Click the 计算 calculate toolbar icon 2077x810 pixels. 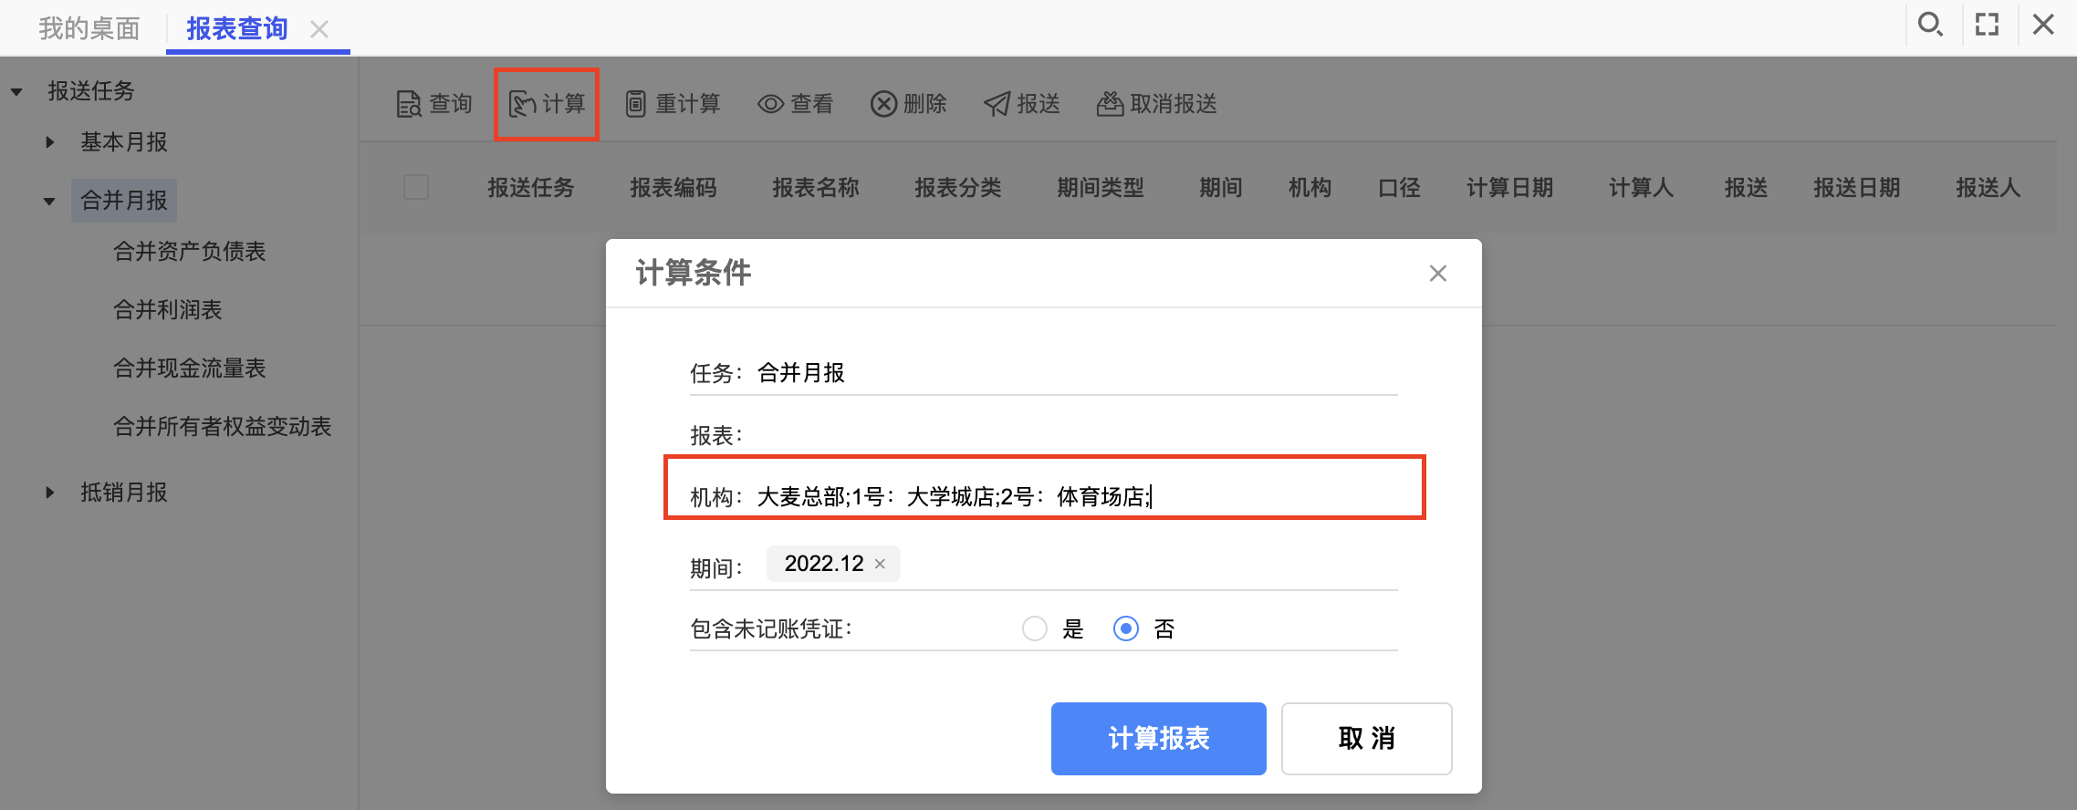click(522, 104)
